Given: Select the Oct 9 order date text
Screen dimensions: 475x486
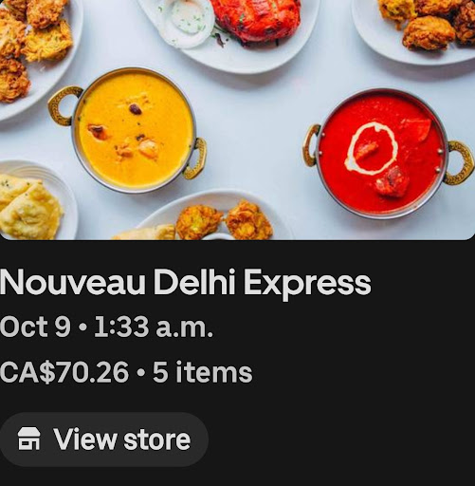Looking at the screenshot, I should (x=35, y=327).
